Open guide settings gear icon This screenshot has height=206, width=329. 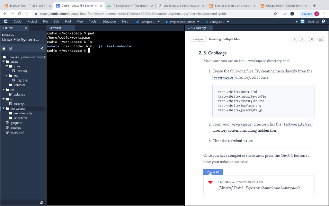pos(312,39)
